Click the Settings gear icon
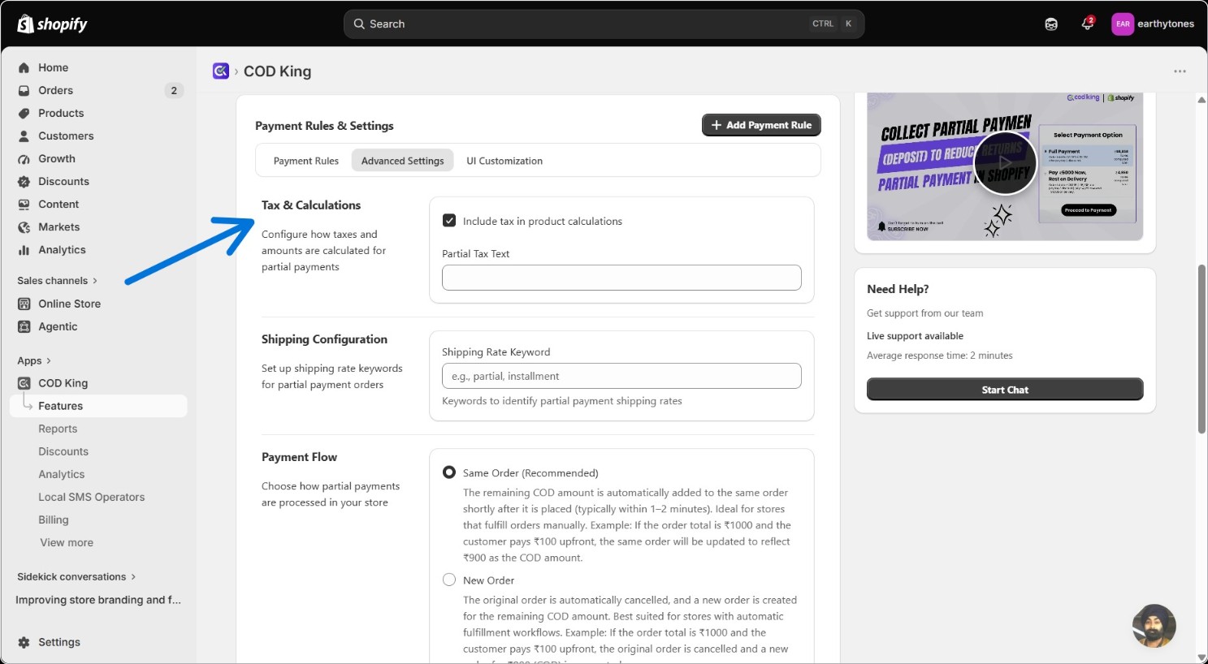This screenshot has height=664, width=1208. point(24,642)
